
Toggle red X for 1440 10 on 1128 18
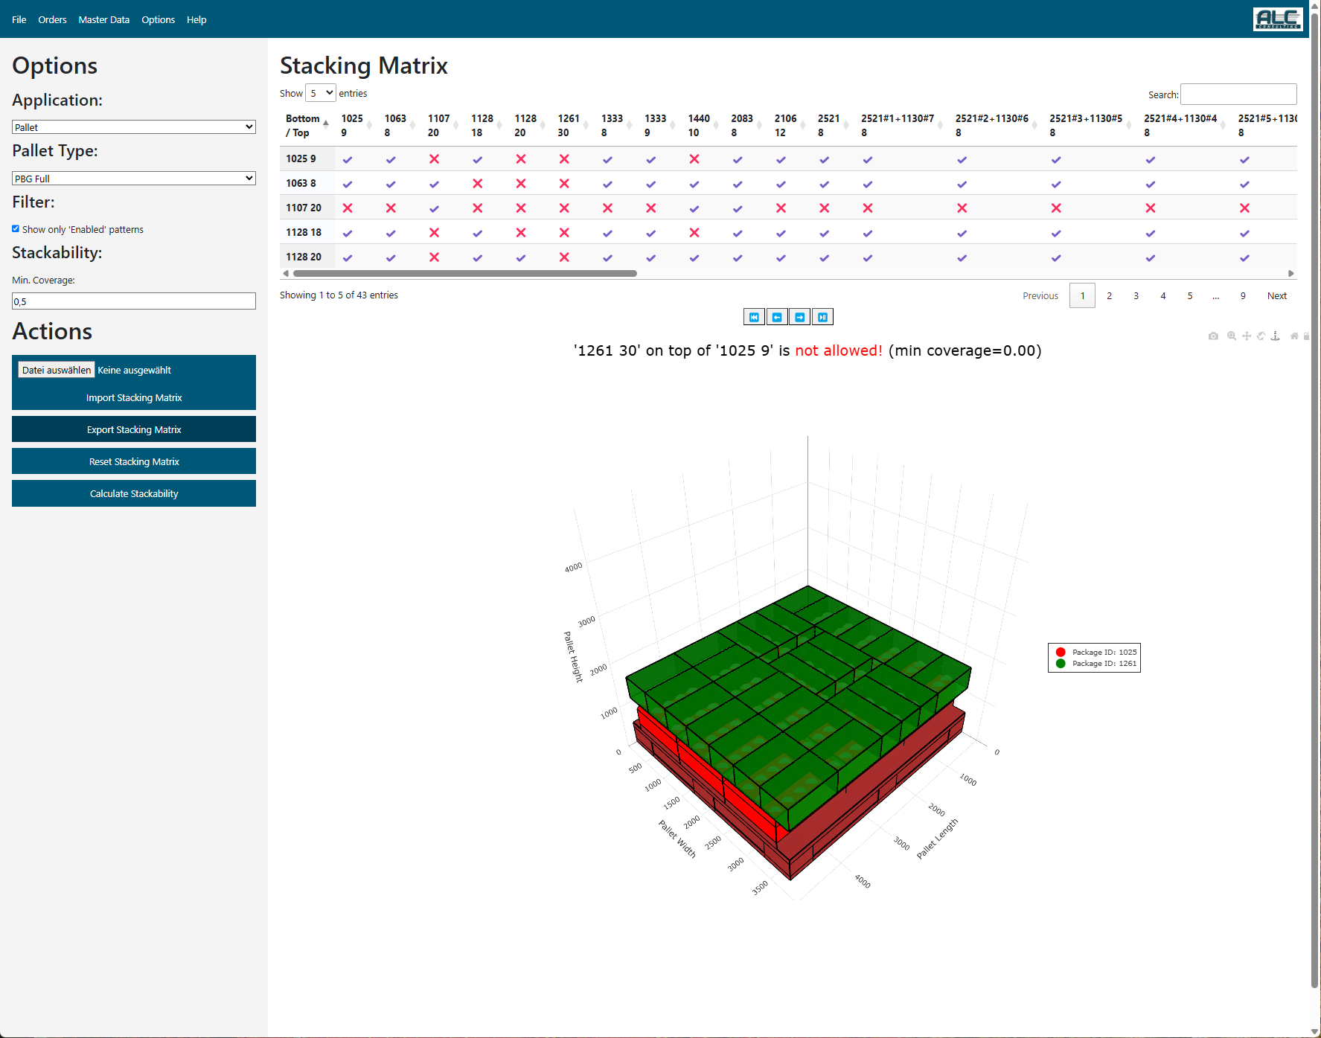click(694, 233)
